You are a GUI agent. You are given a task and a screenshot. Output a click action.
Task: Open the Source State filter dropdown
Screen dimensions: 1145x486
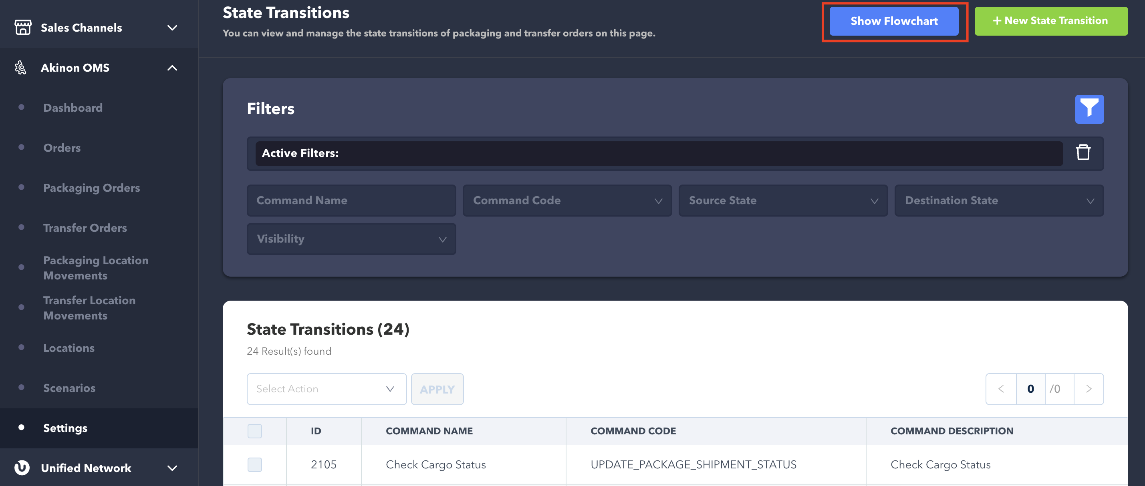click(x=783, y=201)
